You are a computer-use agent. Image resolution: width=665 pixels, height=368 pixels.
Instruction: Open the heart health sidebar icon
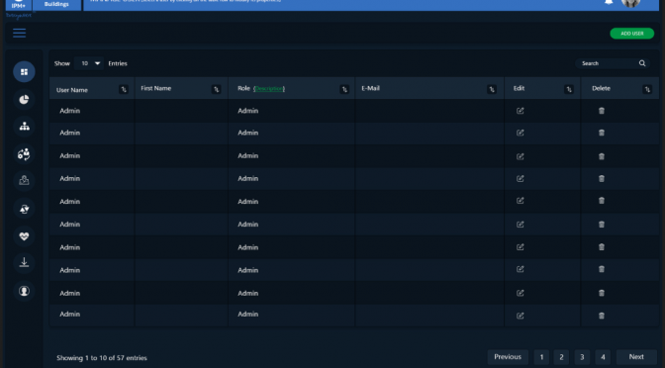pyautogui.click(x=24, y=235)
